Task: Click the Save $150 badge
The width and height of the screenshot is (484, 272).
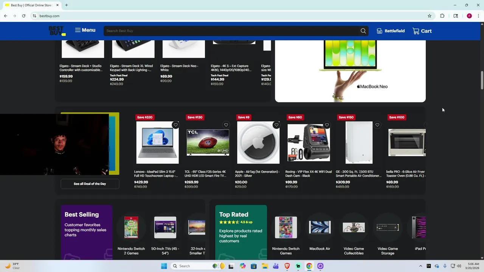Action: tap(346, 117)
